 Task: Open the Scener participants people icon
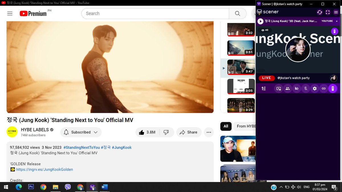[288, 88]
